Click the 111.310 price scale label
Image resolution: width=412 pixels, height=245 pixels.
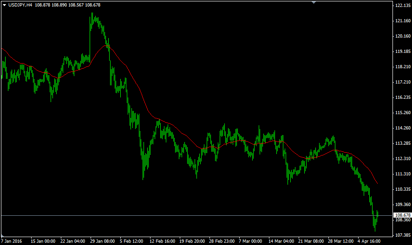coord(403,174)
